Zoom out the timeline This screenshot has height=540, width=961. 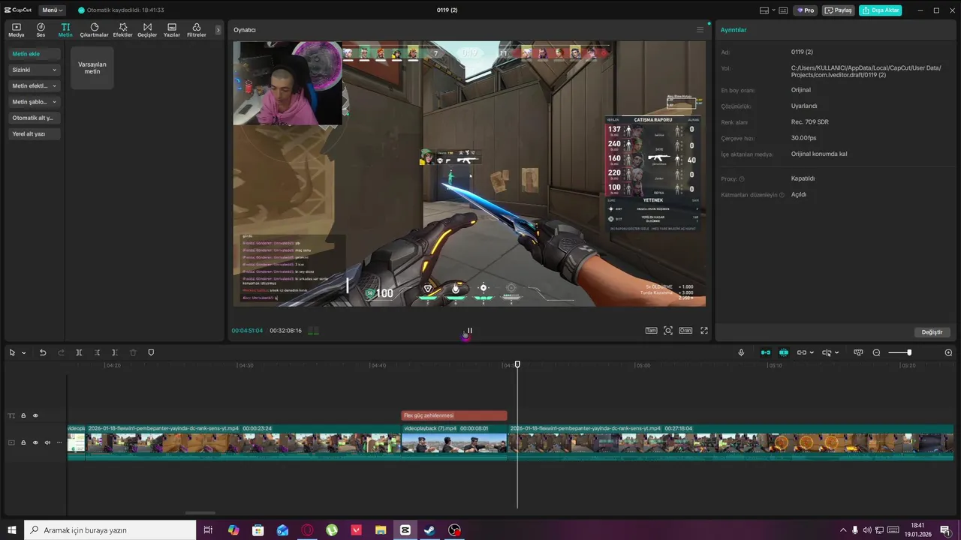coord(876,352)
